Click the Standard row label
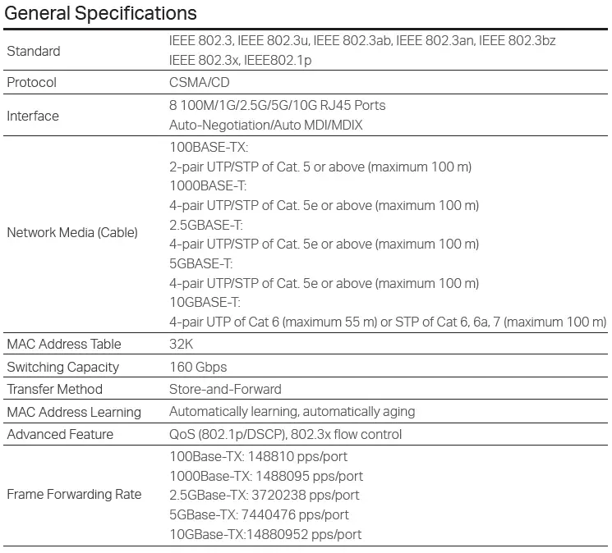612x553 pixels. point(34,51)
